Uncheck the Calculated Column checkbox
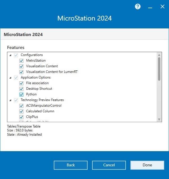Image resolution: width=169 pixels, height=179 pixels. 21,111
